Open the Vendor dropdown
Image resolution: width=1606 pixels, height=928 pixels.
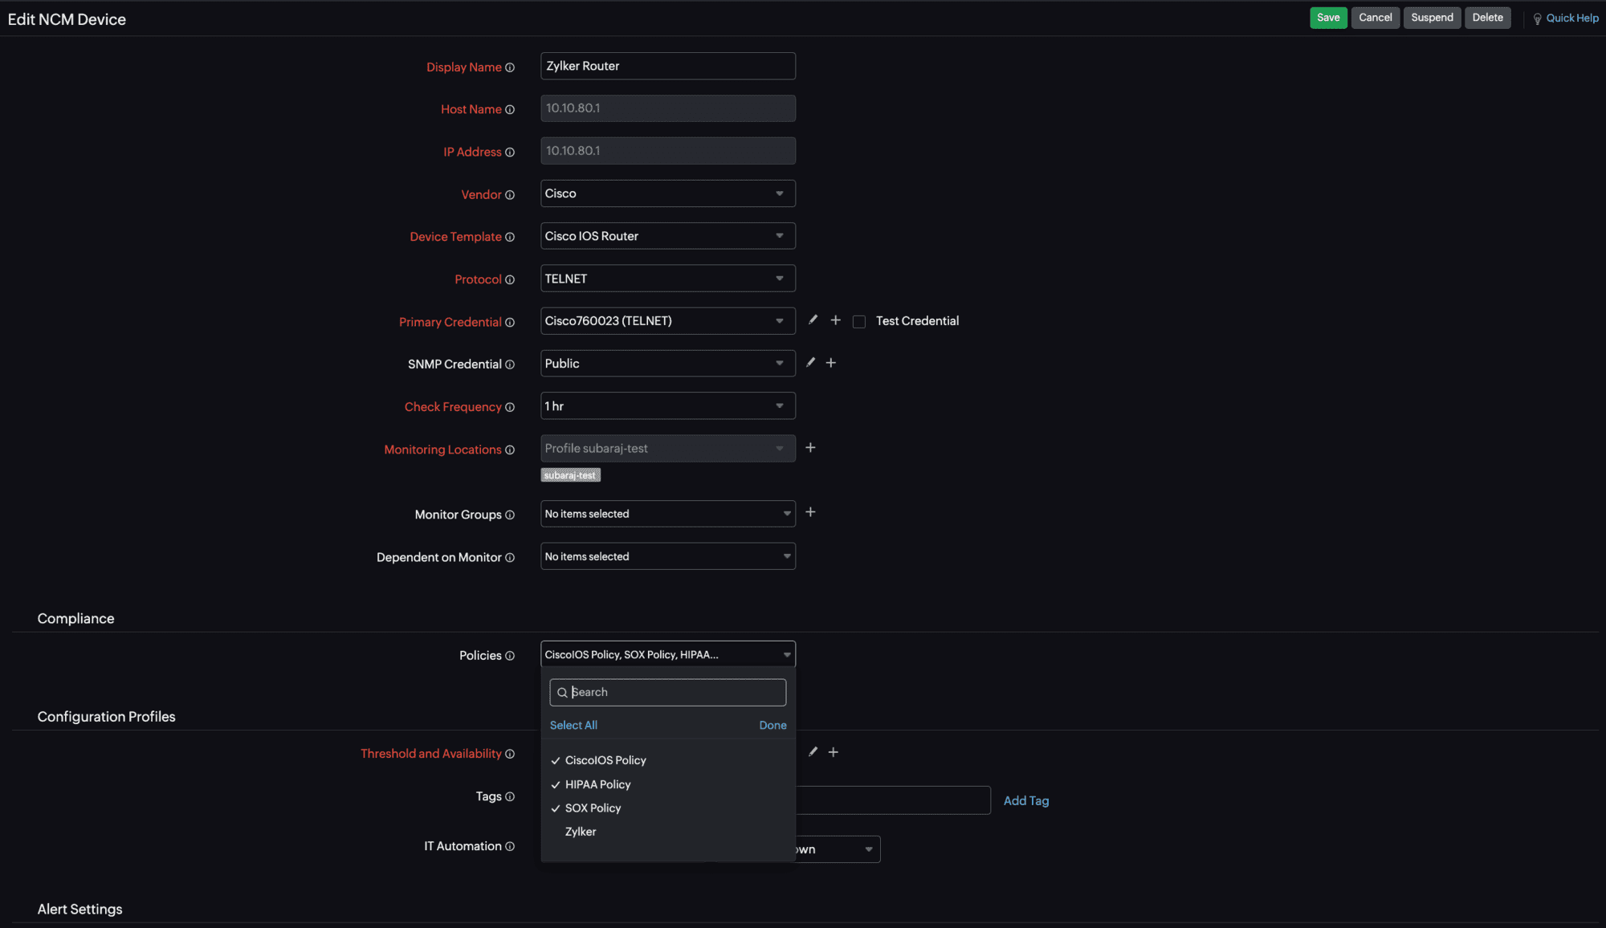667,193
